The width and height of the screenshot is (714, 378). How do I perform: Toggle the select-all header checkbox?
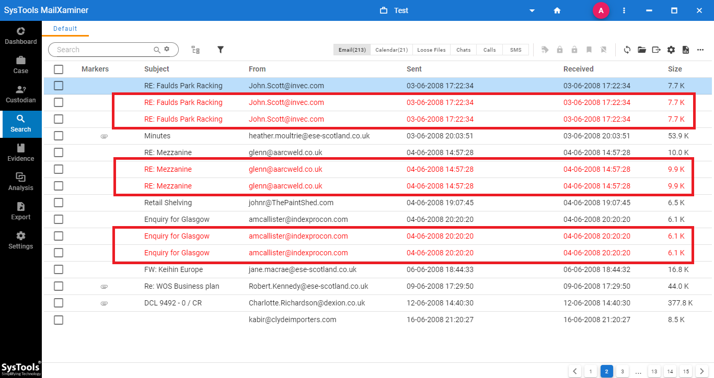click(x=59, y=69)
